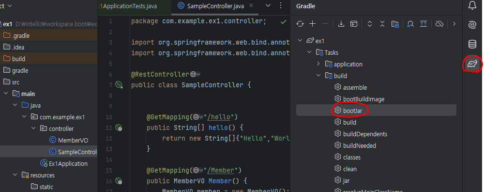The height and width of the screenshot is (192, 484).
Task: Collapse the resources folder
Action: point(15,176)
